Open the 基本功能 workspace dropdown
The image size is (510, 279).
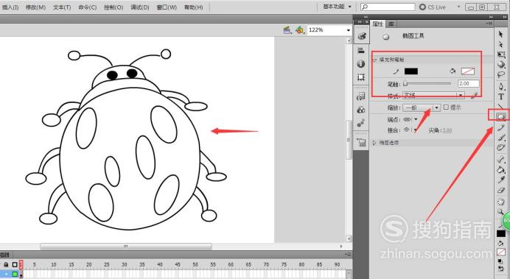337,7
